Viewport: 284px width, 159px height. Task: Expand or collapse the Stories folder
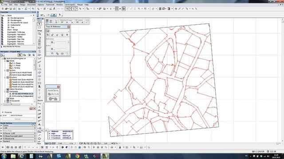[5, 61]
